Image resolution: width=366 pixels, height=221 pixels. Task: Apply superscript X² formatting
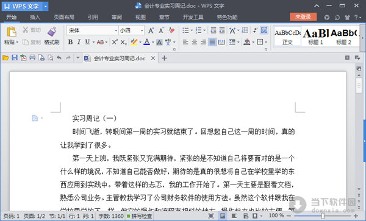click(x=115, y=42)
